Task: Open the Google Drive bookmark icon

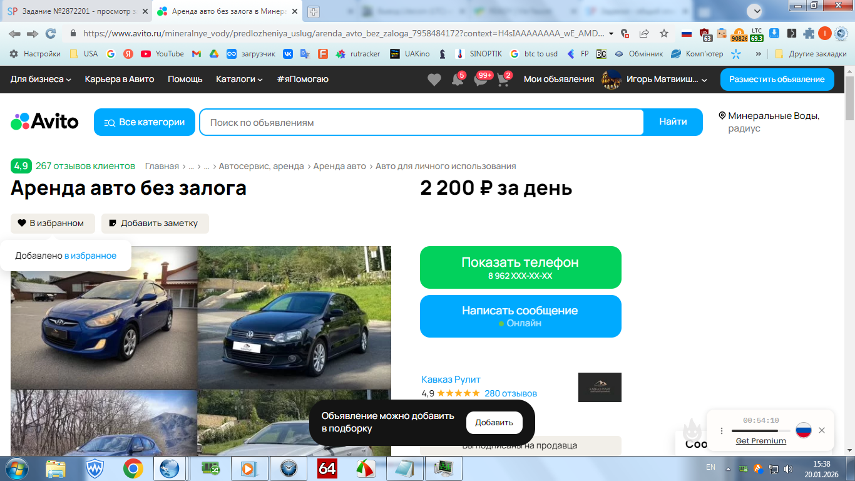Action: coord(213,54)
